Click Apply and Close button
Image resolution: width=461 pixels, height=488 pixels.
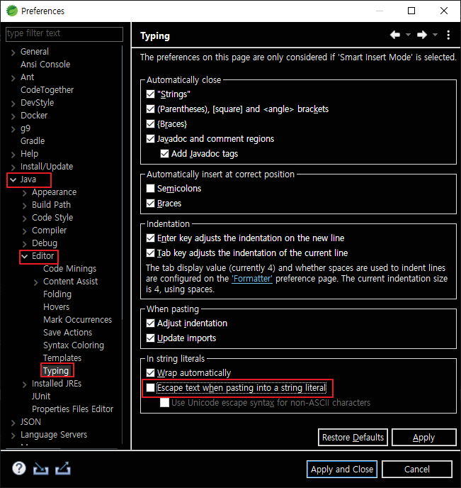pyautogui.click(x=342, y=469)
